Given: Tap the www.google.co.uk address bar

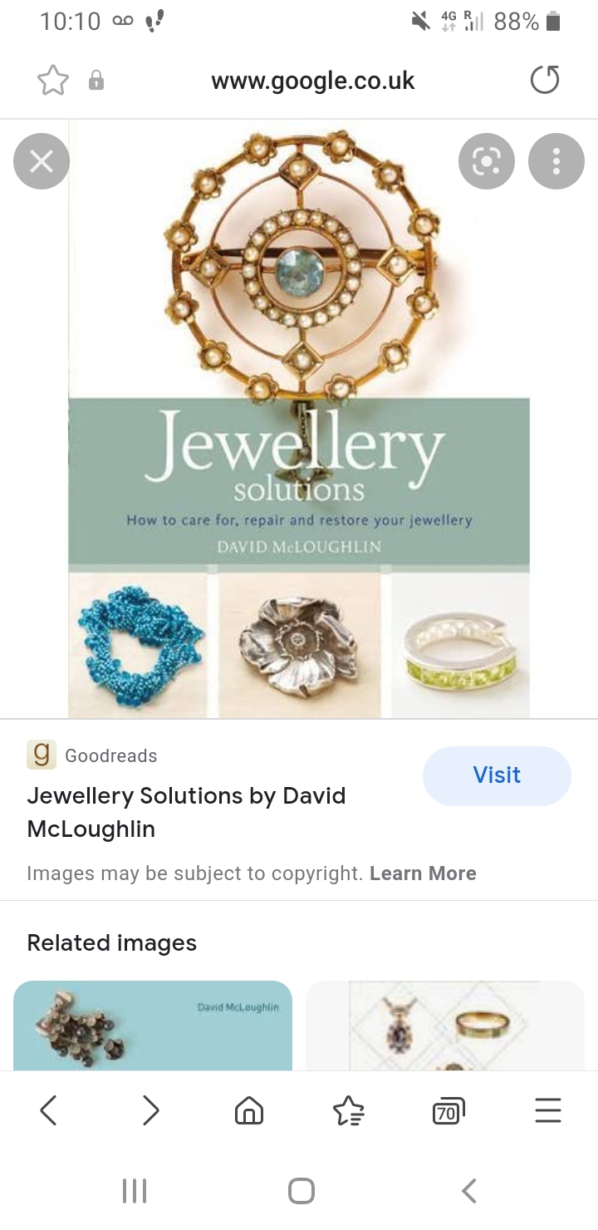Looking at the screenshot, I should point(313,81).
